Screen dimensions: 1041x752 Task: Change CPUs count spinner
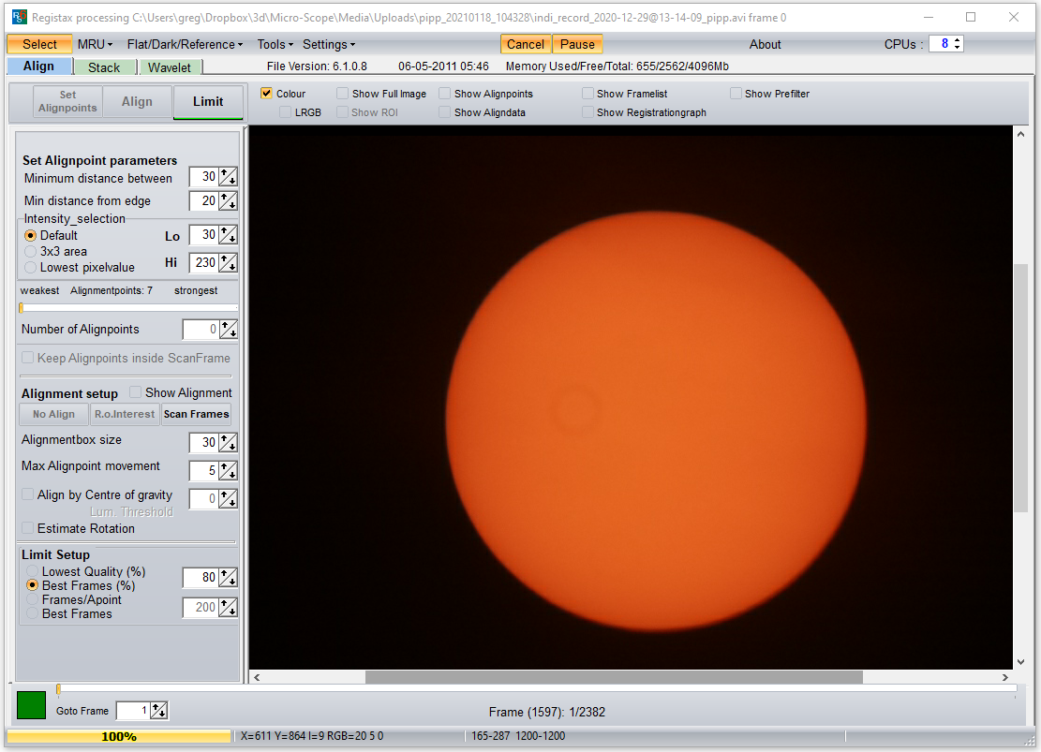[957, 44]
